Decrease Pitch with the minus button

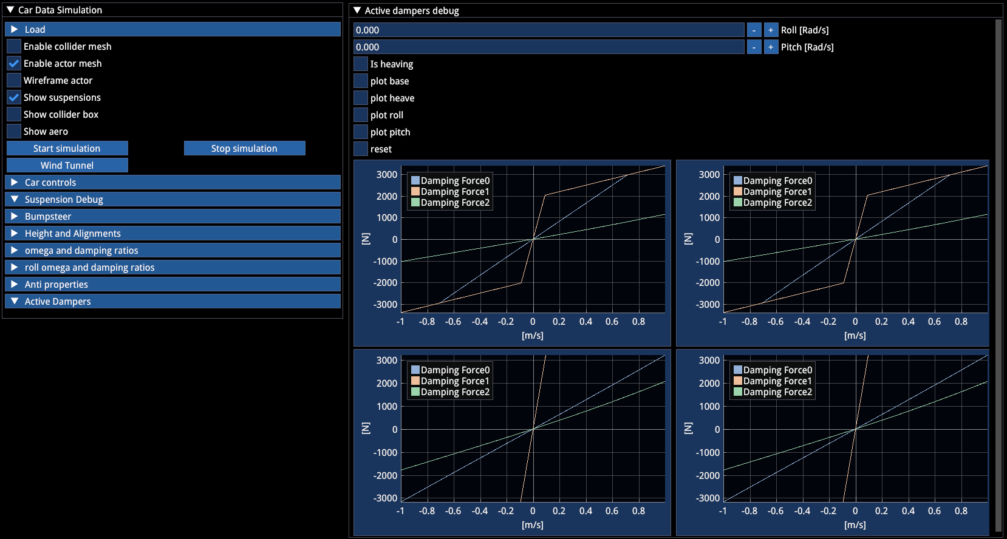754,47
